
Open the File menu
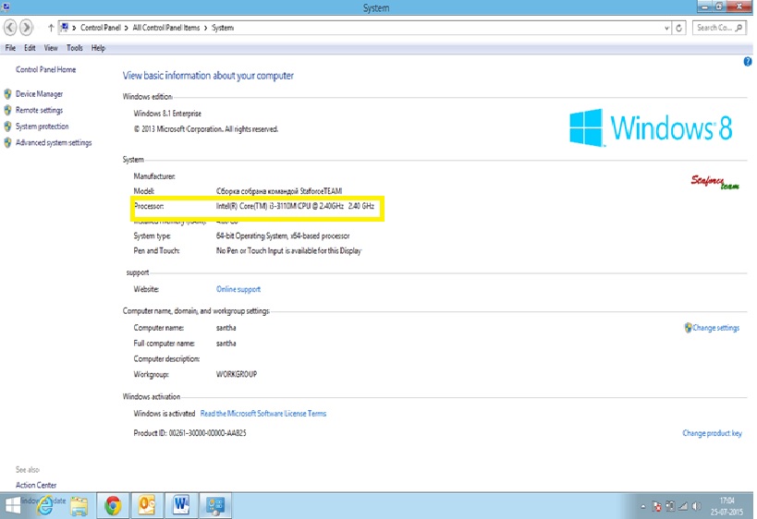(x=10, y=48)
